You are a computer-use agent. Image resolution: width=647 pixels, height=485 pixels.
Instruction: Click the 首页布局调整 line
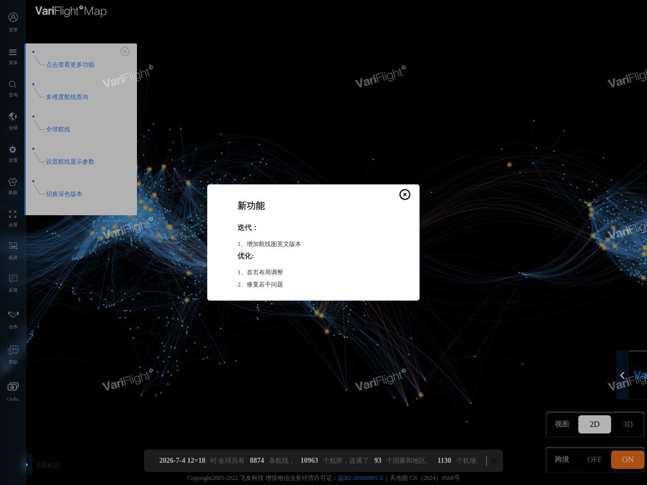click(260, 272)
